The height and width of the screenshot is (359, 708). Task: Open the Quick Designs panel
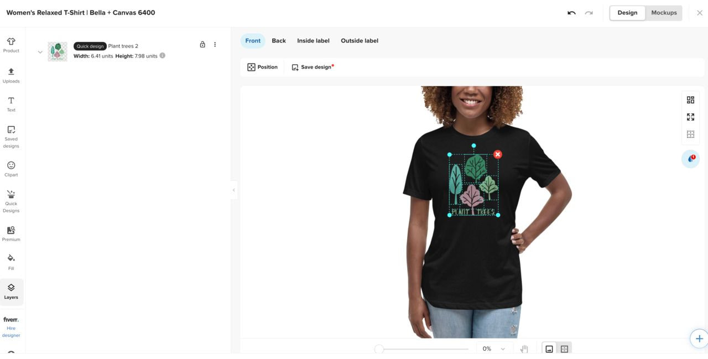point(11,201)
